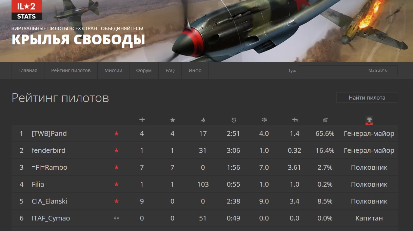Sort by star column icon
413x231 pixels.
tap(173, 120)
